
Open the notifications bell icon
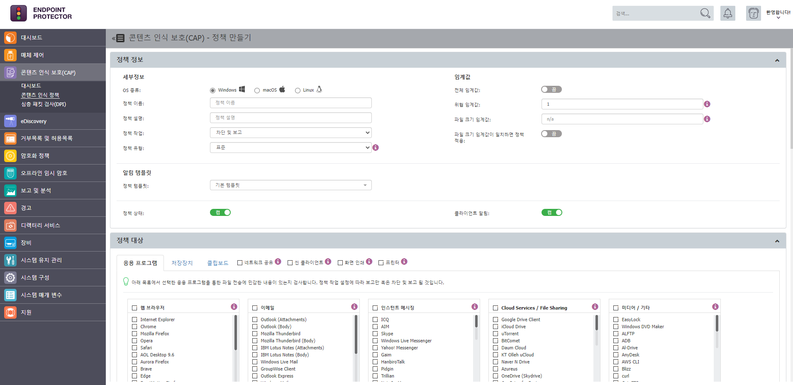pyautogui.click(x=728, y=13)
